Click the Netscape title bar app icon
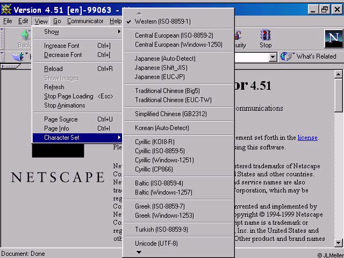Image resolution: width=344 pixels, height=258 pixels. click(6, 10)
